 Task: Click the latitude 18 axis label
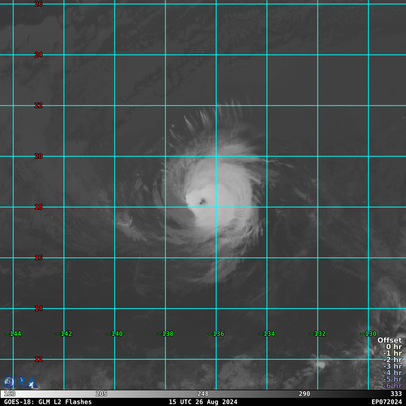point(39,207)
